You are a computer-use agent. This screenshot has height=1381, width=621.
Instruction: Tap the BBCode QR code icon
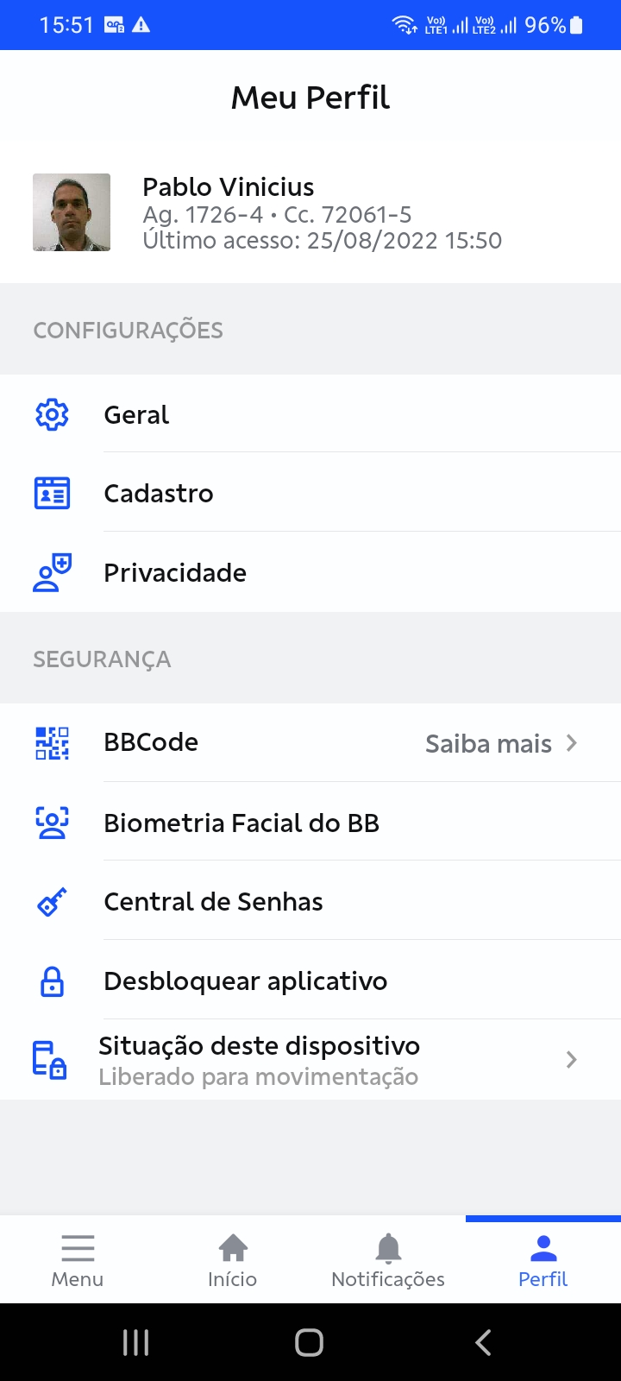coord(52,743)
